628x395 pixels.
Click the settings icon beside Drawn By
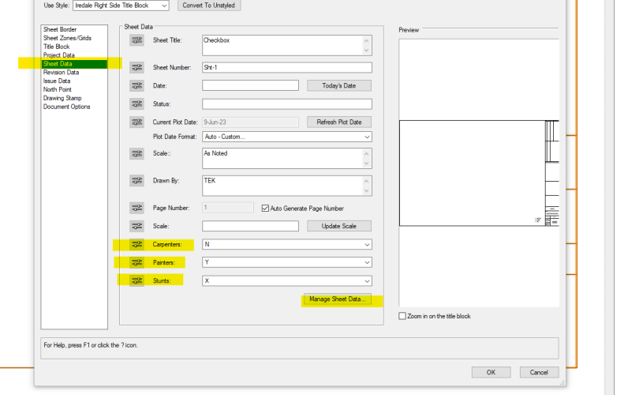137,181
